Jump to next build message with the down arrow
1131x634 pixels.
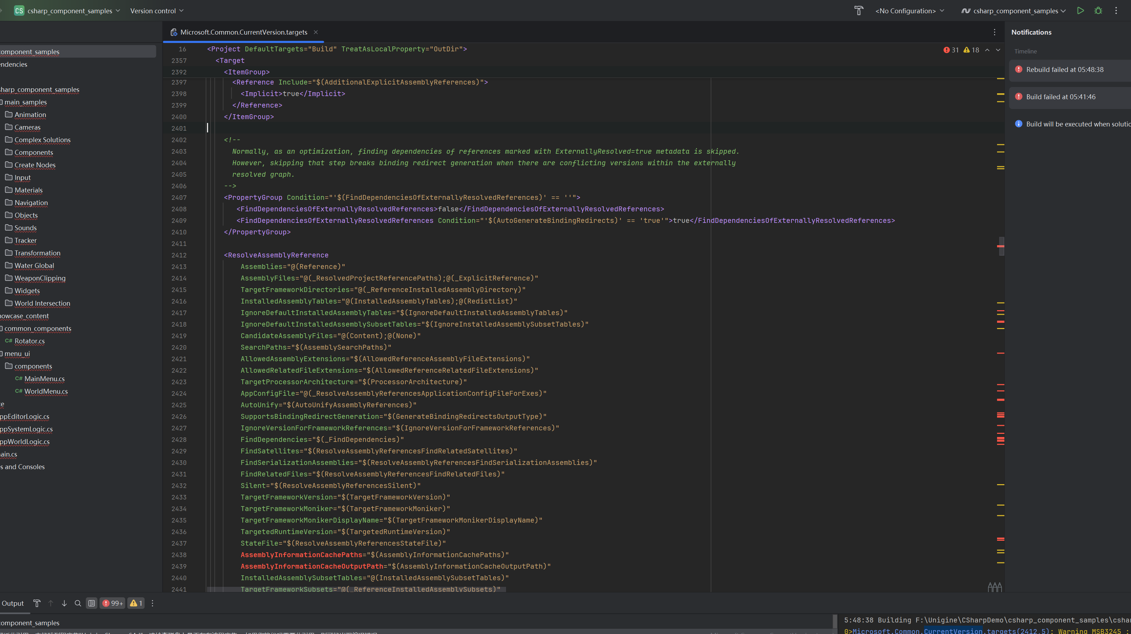[64, 603]
